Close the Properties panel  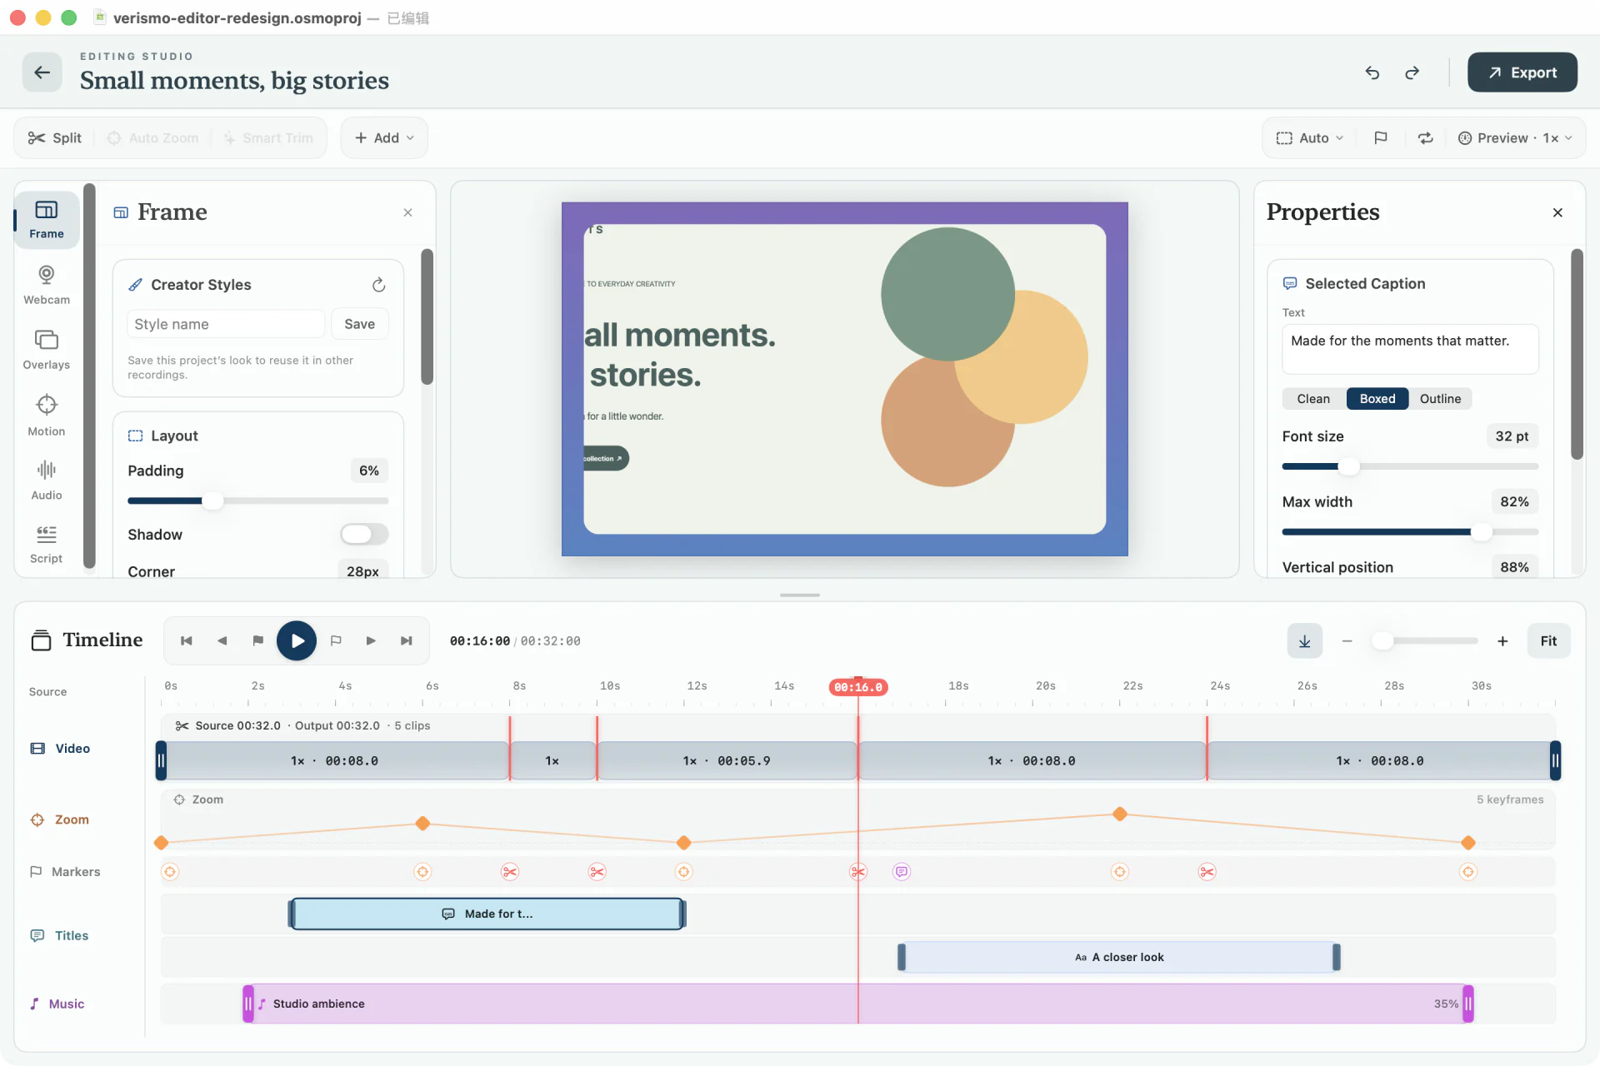pos(1557,212)
